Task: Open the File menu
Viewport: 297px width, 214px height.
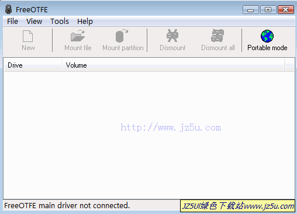Action: pos(12,21)
